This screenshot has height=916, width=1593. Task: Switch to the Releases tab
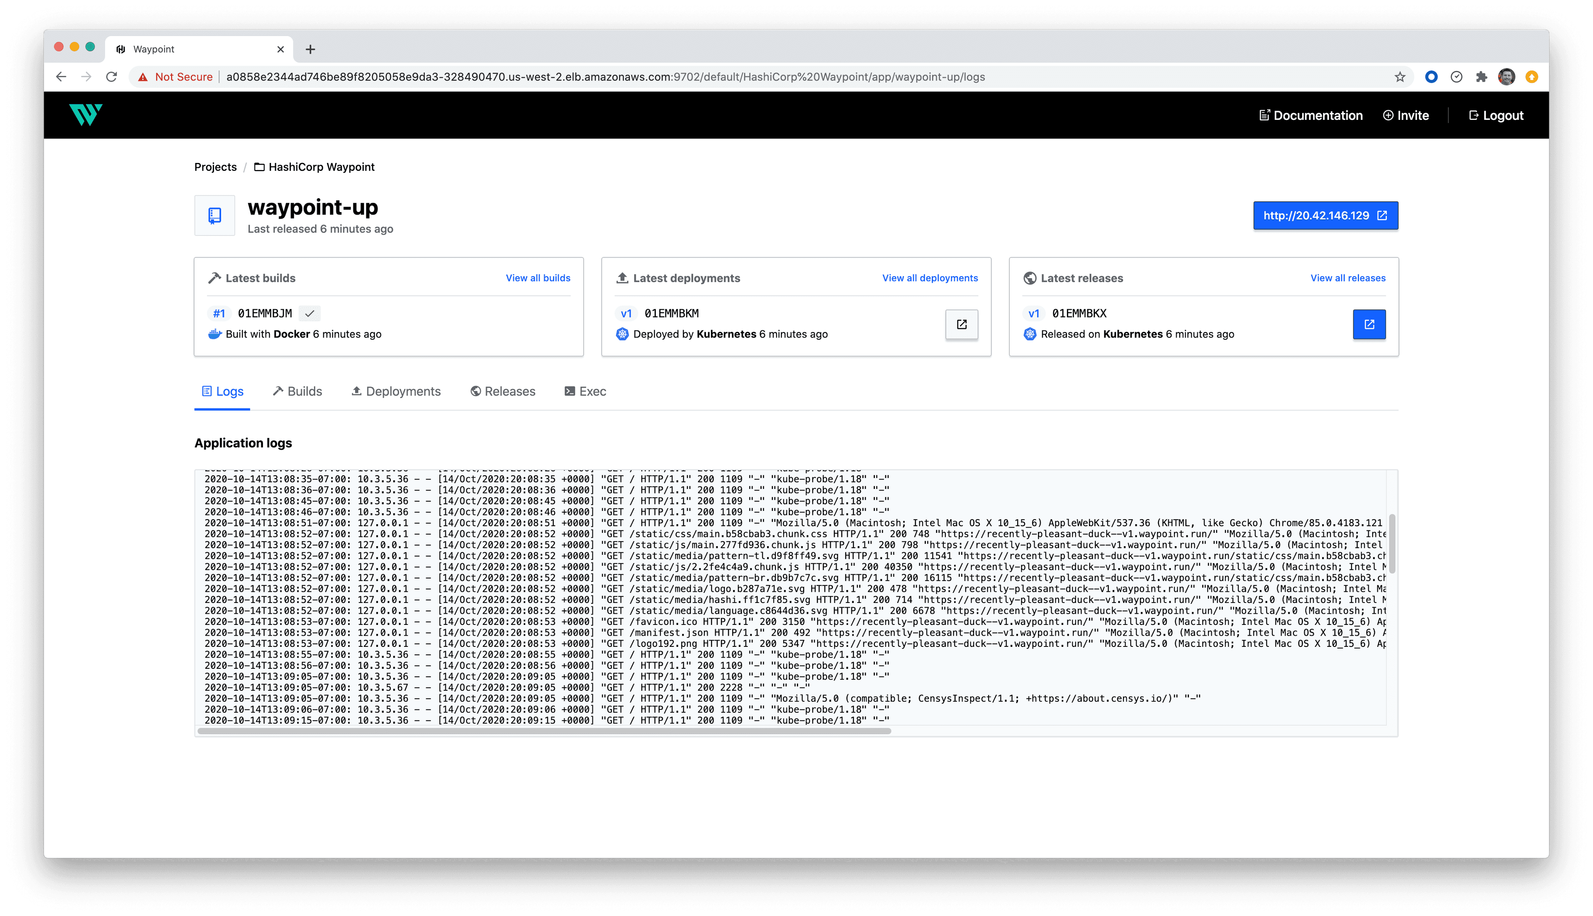[x=503, y=391]
